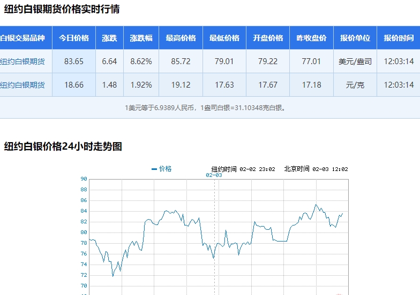Click the 美元/盎司 unit cell
420x295 pixels.
click(355, 61)
